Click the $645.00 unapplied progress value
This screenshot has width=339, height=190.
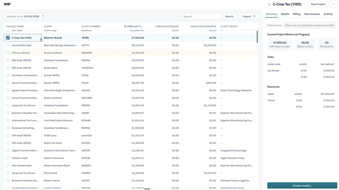pos(211,83)
